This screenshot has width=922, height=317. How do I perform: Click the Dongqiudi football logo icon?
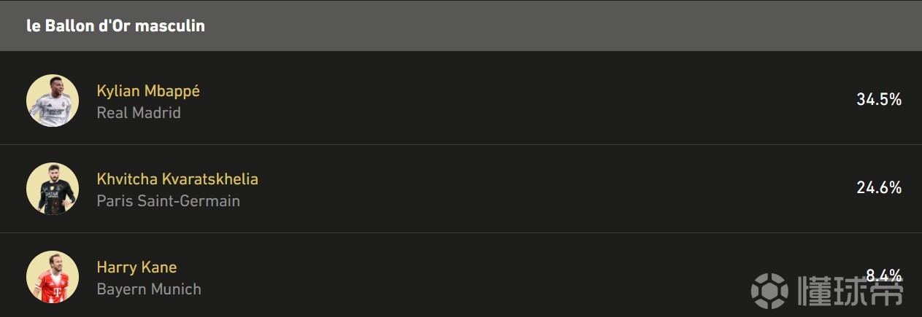click(770, 291)
